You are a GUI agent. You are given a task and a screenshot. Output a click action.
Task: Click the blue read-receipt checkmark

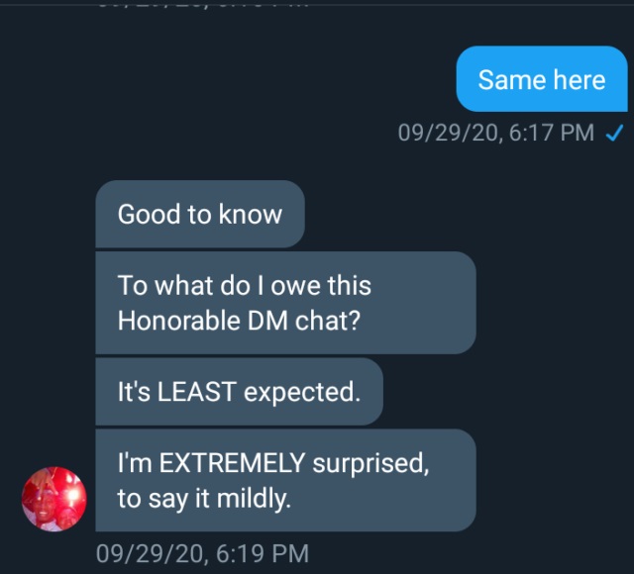[x=613, y=133]
